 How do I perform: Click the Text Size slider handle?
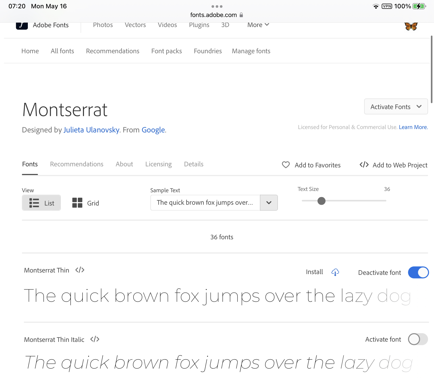click(x=322, y=201)
